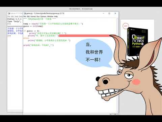Click the print line under else
162x122 pixels.
click(x=49, y=40)
